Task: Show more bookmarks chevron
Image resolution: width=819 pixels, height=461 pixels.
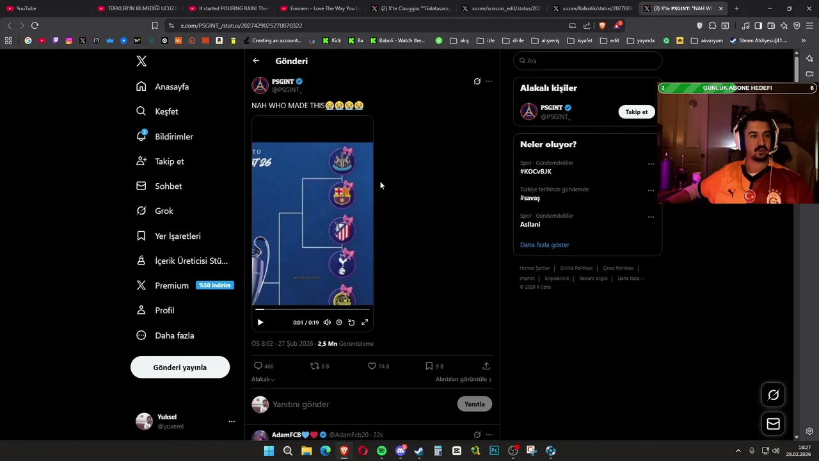Action: [x=804, y=40]
